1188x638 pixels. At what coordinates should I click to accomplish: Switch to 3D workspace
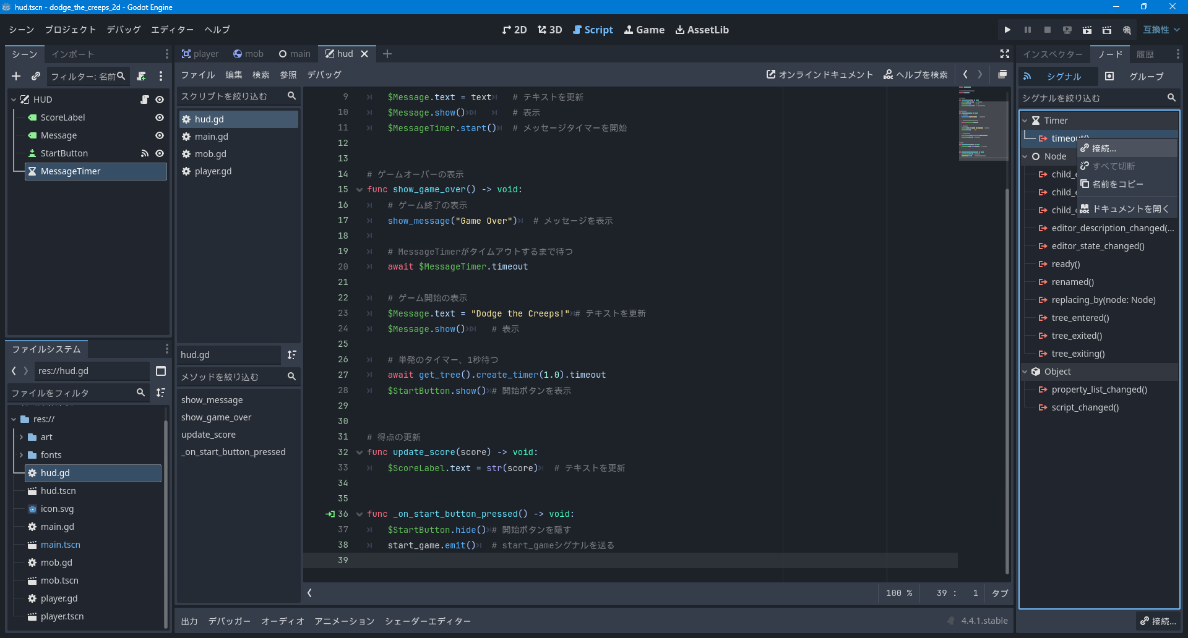click(549, 30)
